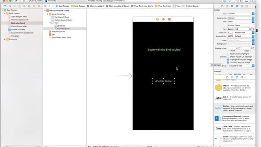This screenshot has height=147, width=261.
Task: Toggle the Utilities pane visibility button
Action: tap(252, 1)
